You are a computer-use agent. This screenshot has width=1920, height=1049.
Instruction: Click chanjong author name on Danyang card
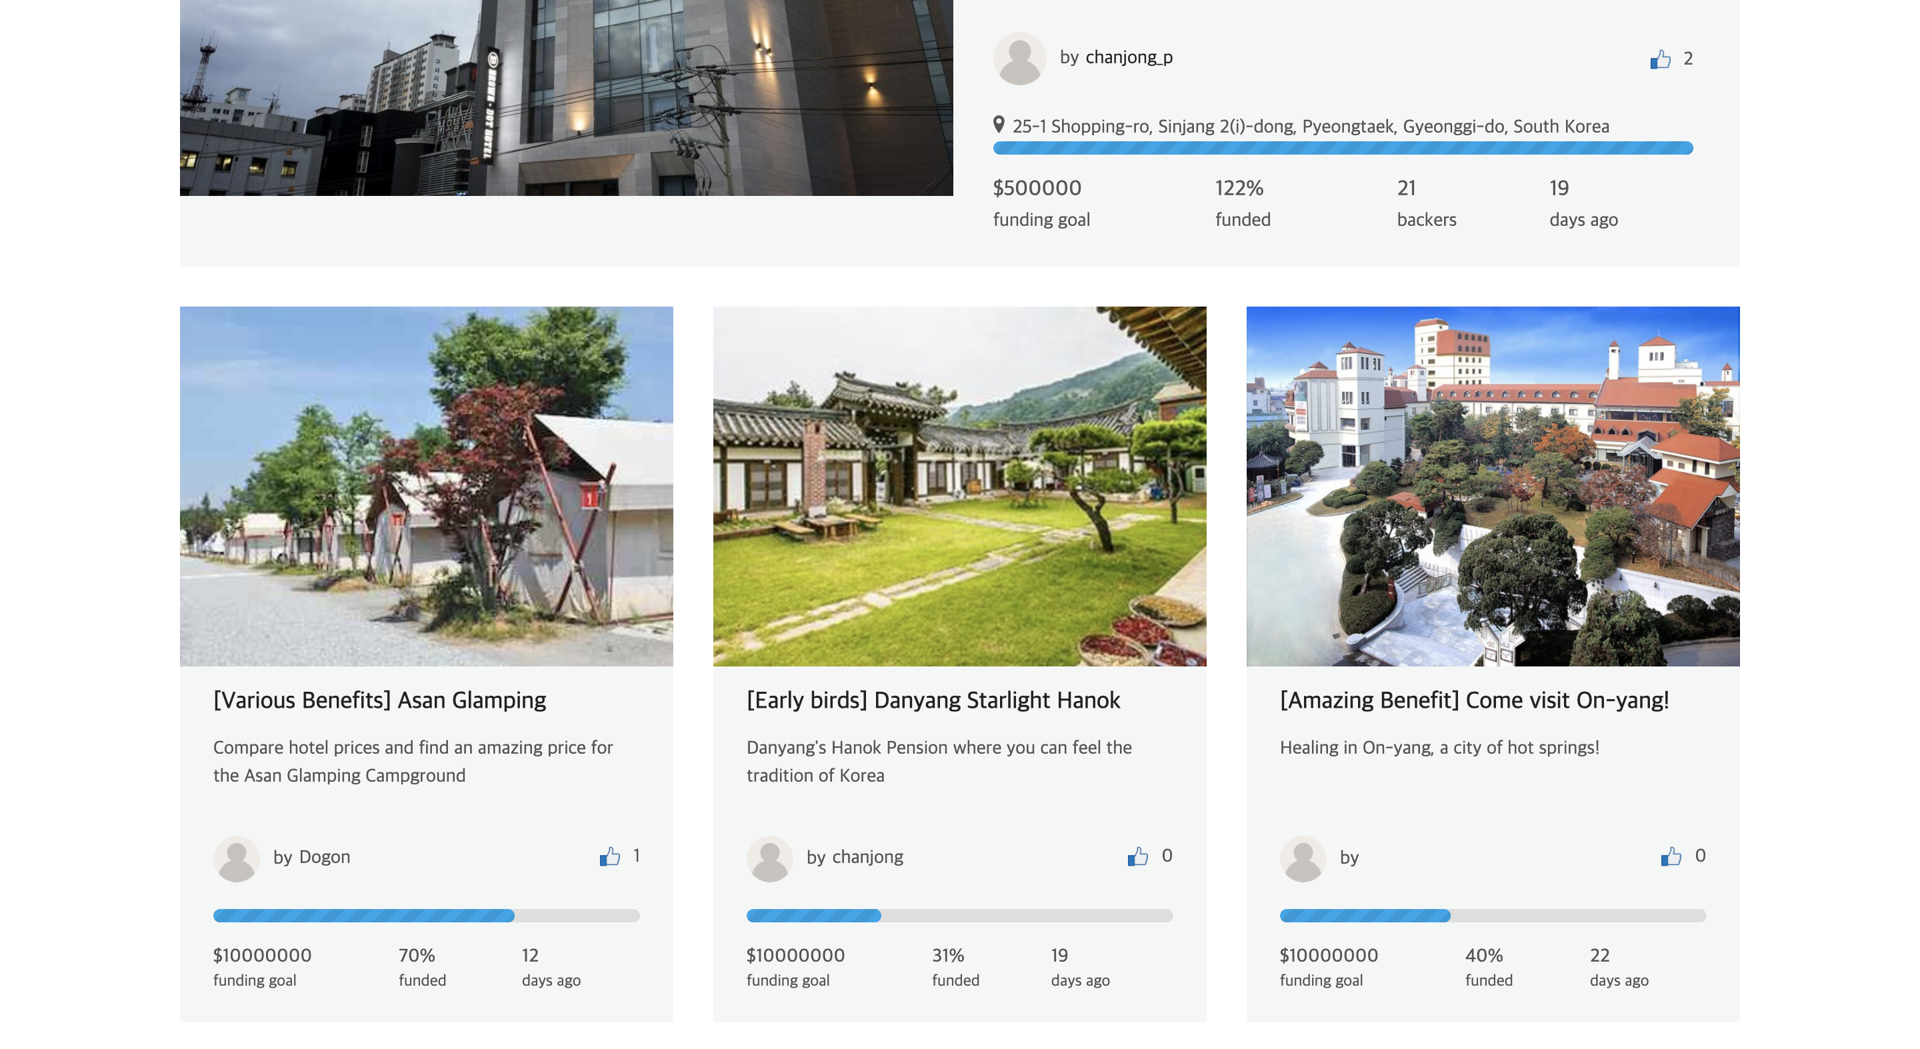click(x=867, y=857)
